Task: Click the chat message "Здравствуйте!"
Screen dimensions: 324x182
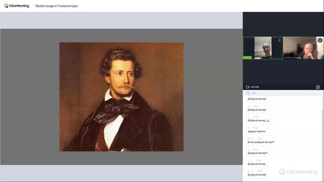Action: (257, 131)
